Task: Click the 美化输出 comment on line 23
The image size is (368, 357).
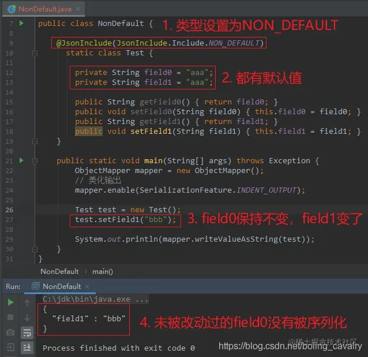Action: pyautogui.click(x=98, y=181)
